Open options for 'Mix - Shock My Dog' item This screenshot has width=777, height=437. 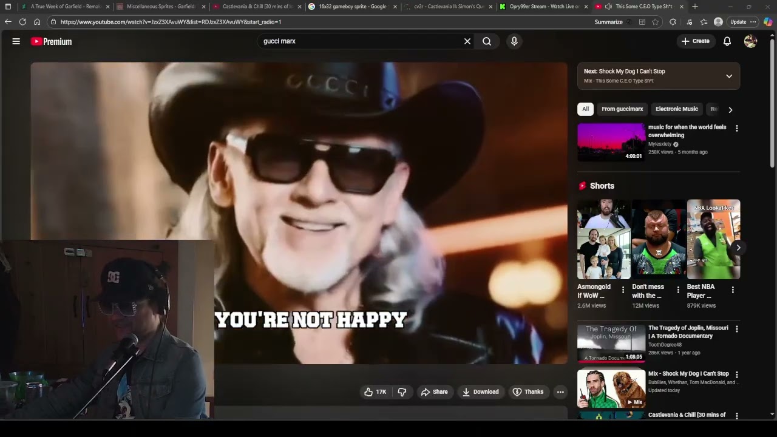click(737, 375)
